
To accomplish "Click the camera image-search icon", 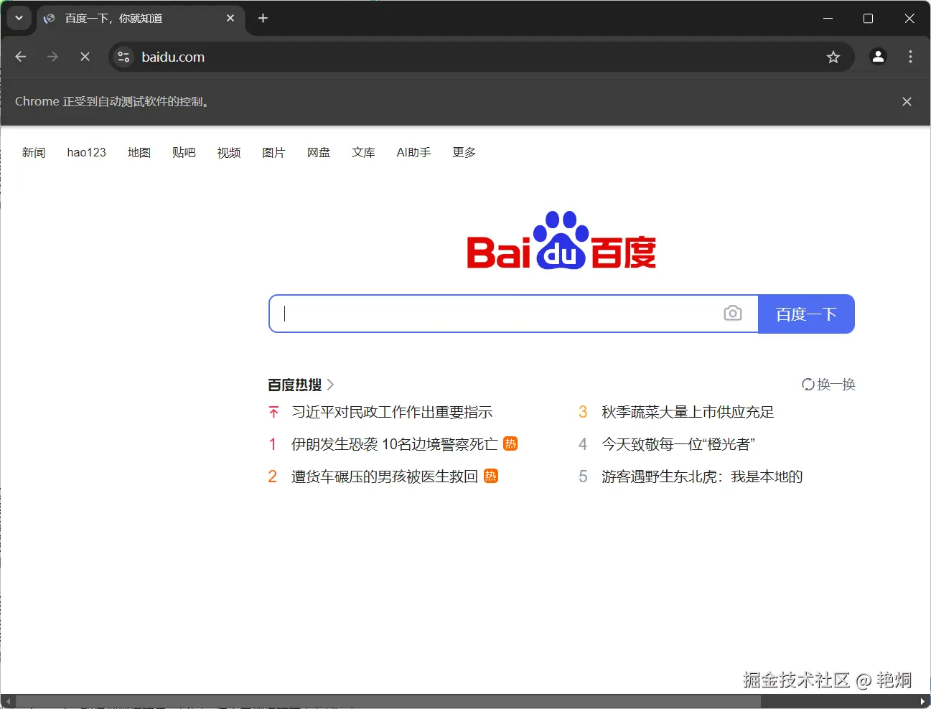I will [x=732, y=313].
